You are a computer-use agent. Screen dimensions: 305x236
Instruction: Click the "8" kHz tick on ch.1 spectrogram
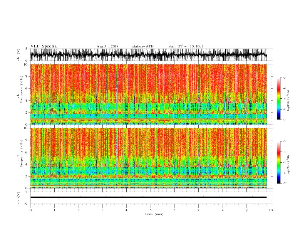(x=27, y=76)
